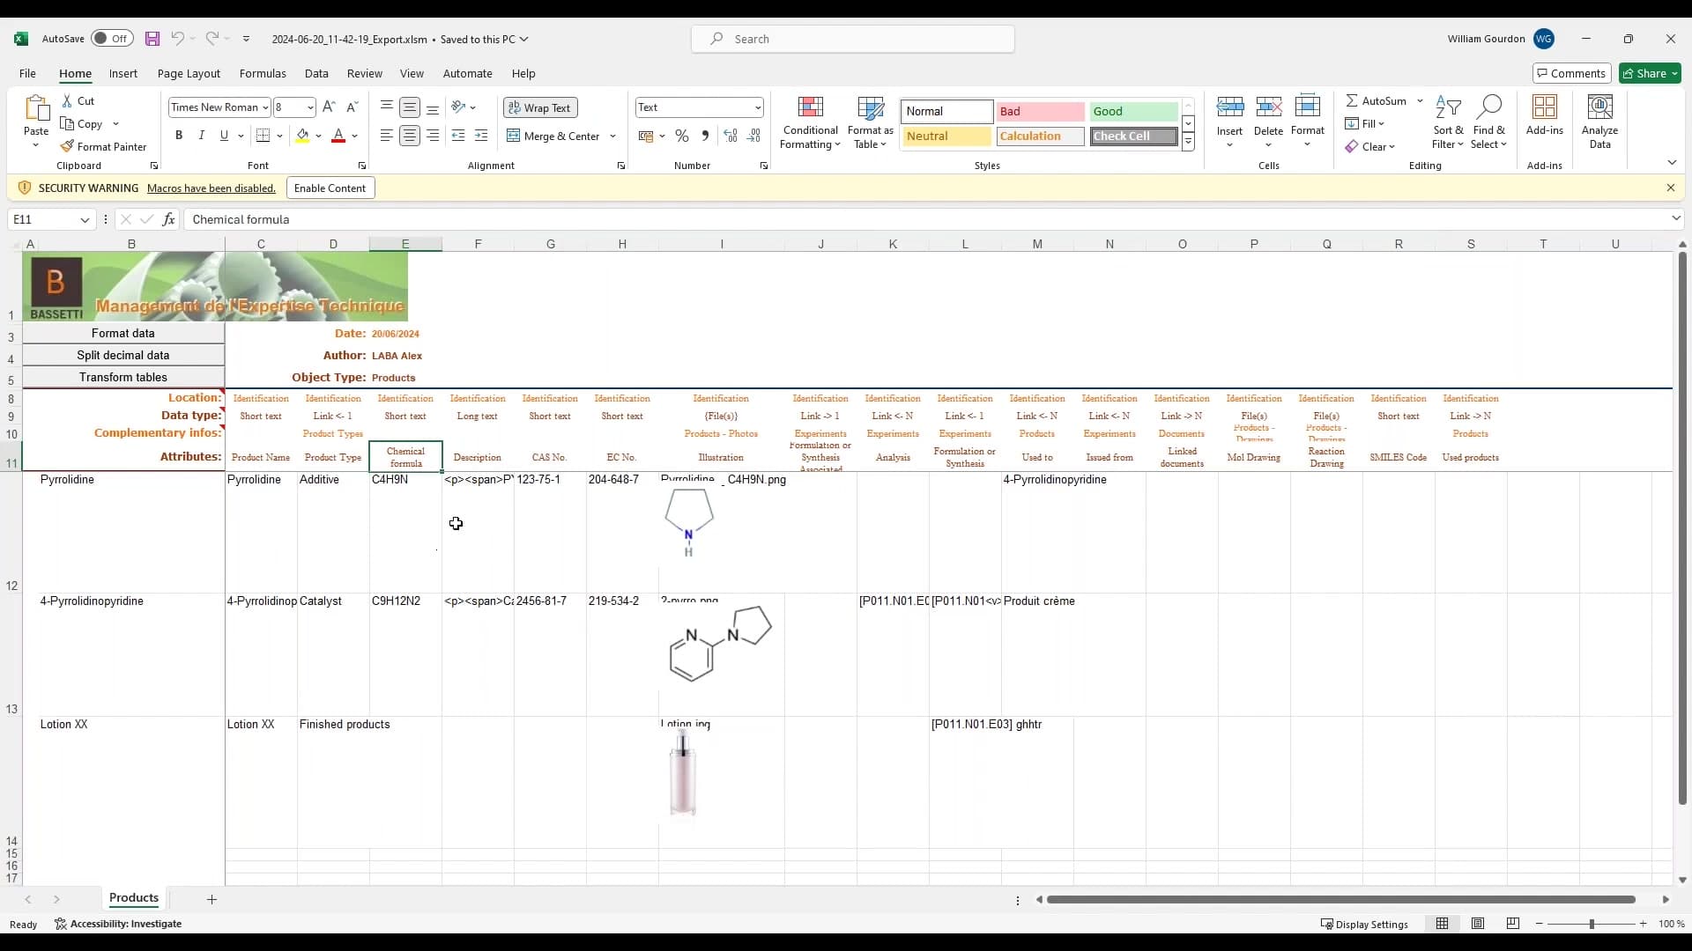Click the Cut scissors command

point(78,101)
